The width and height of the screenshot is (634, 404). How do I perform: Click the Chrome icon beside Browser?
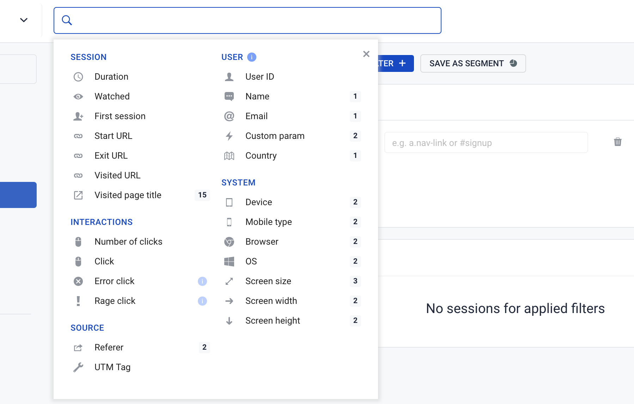[x=229, y=242]
